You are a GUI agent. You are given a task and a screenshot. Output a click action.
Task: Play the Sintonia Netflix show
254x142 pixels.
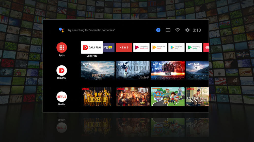pos(133,97)
